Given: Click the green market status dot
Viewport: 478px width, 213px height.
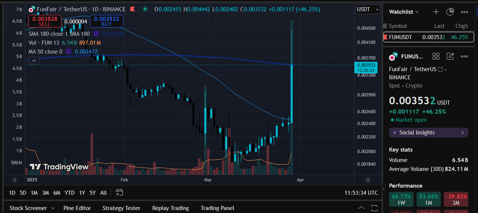Looking at the screenshot, I should 145,9.
